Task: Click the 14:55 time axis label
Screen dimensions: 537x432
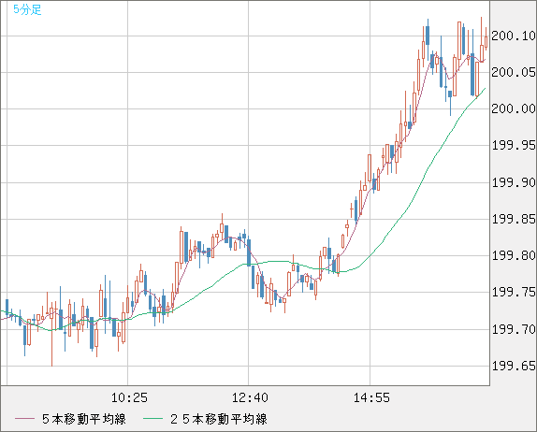Action: [371, 397]
